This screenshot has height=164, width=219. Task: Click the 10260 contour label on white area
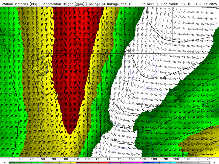coord(128,128)
